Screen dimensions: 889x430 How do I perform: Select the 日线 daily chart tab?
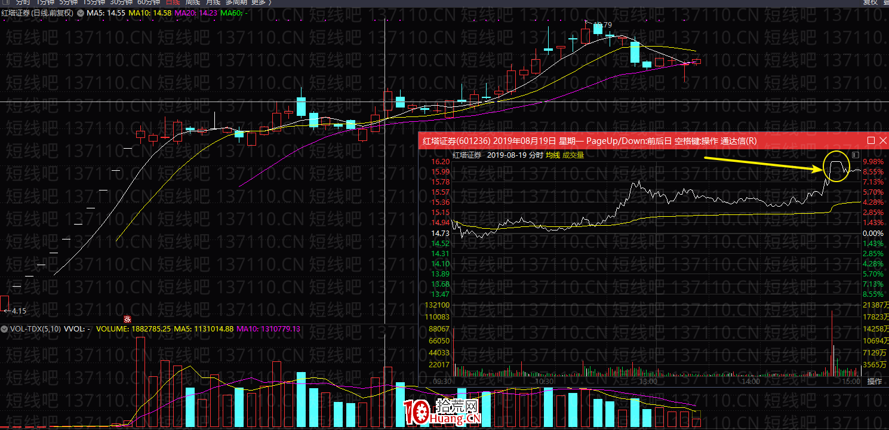(x=173, y=2)
